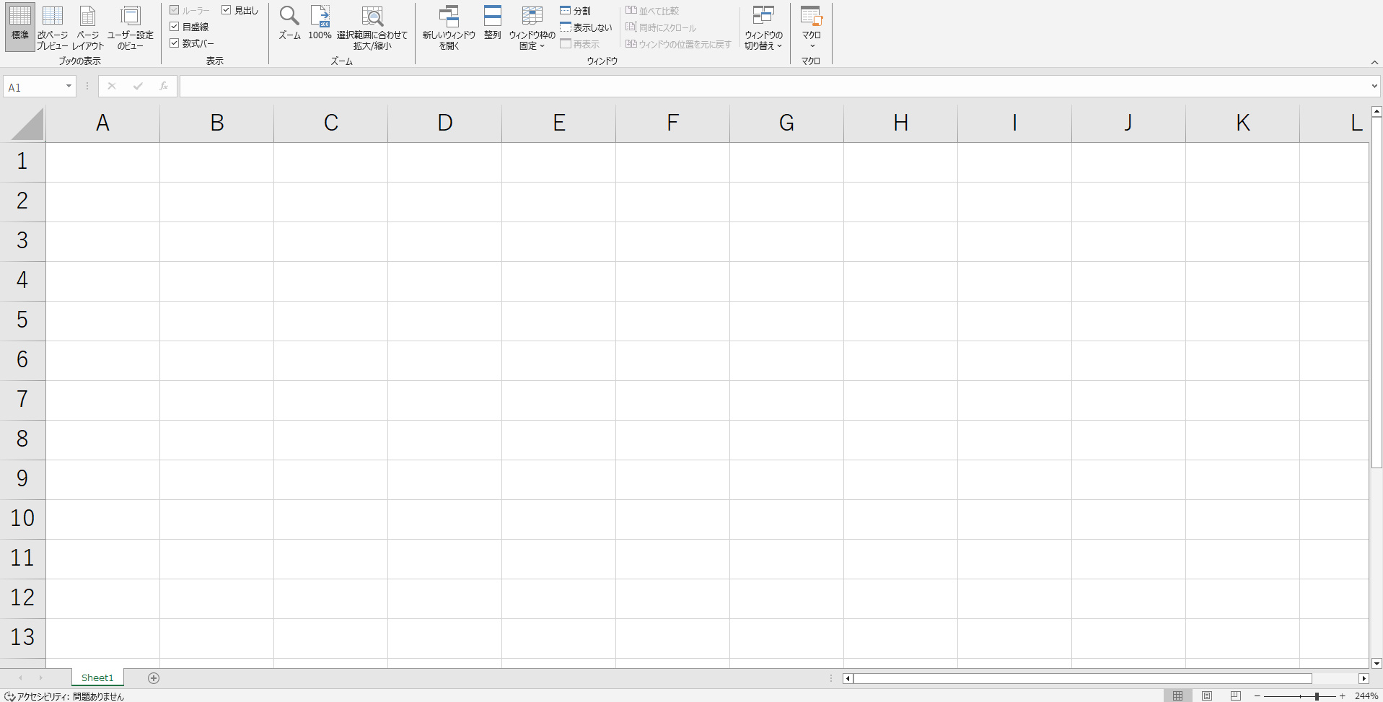Hide window using 表示しない

tap(586, 27)
